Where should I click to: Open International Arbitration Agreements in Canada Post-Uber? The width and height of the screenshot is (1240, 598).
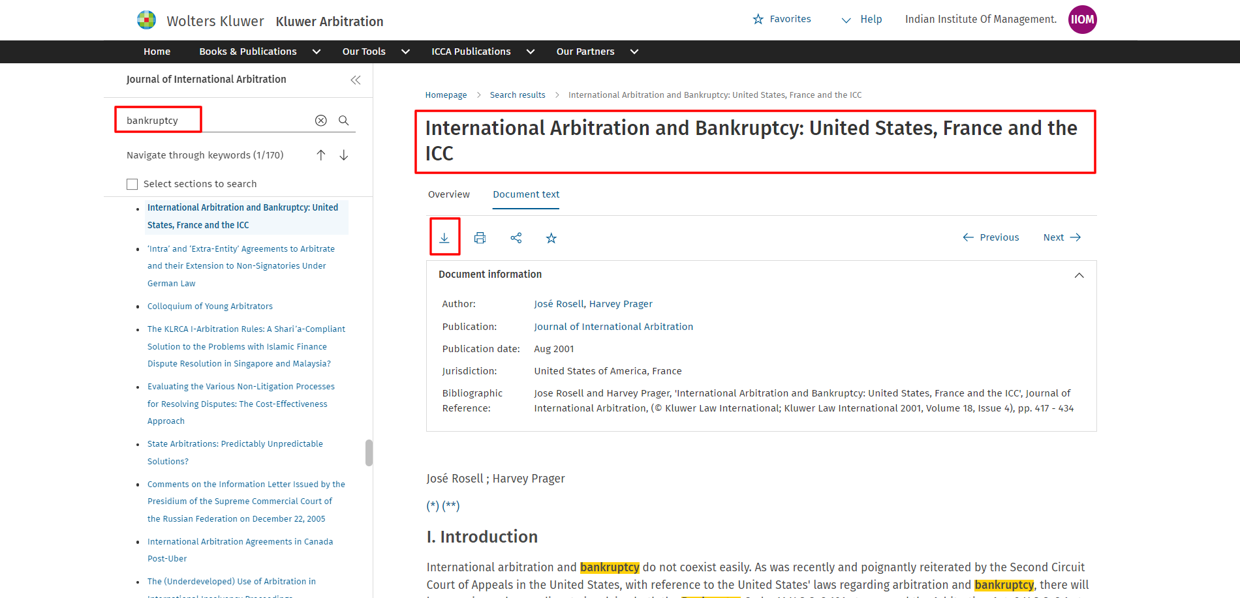pos(240,550)
